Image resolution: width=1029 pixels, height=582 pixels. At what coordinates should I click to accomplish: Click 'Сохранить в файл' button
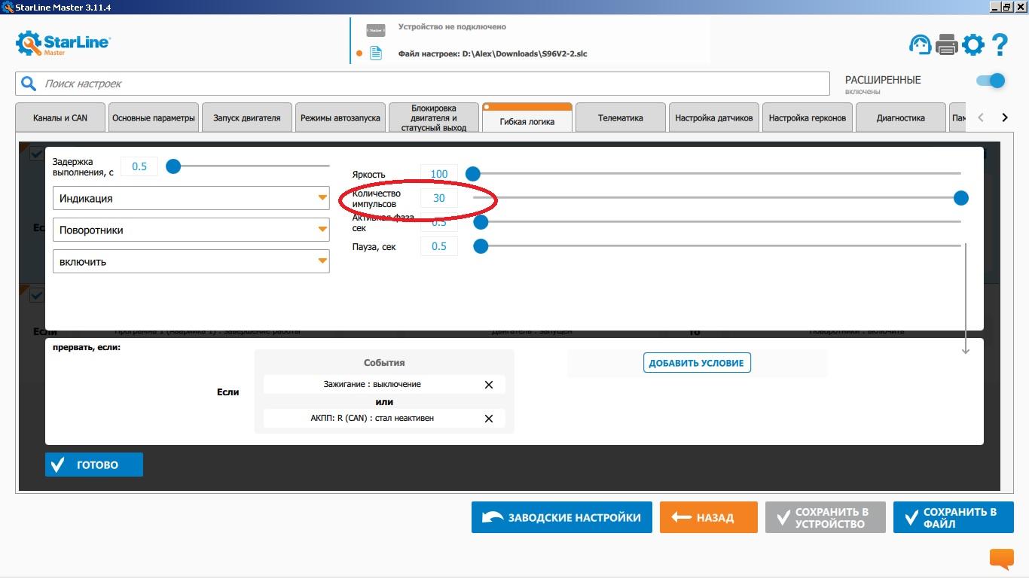coord(954,518)
